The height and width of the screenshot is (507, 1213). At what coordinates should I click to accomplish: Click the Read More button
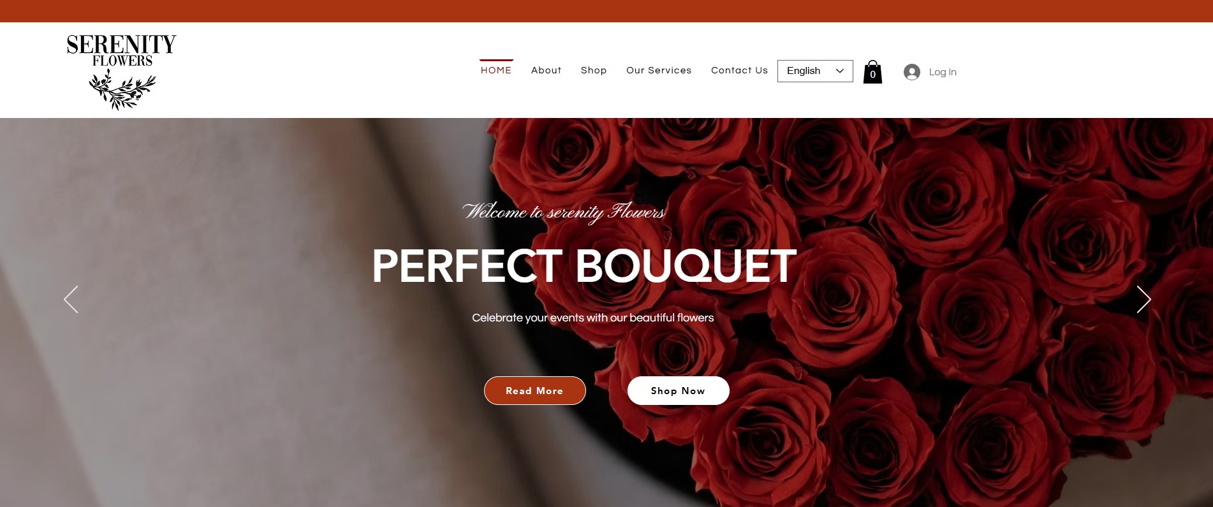pyautogui.click(x=535, y=390)
